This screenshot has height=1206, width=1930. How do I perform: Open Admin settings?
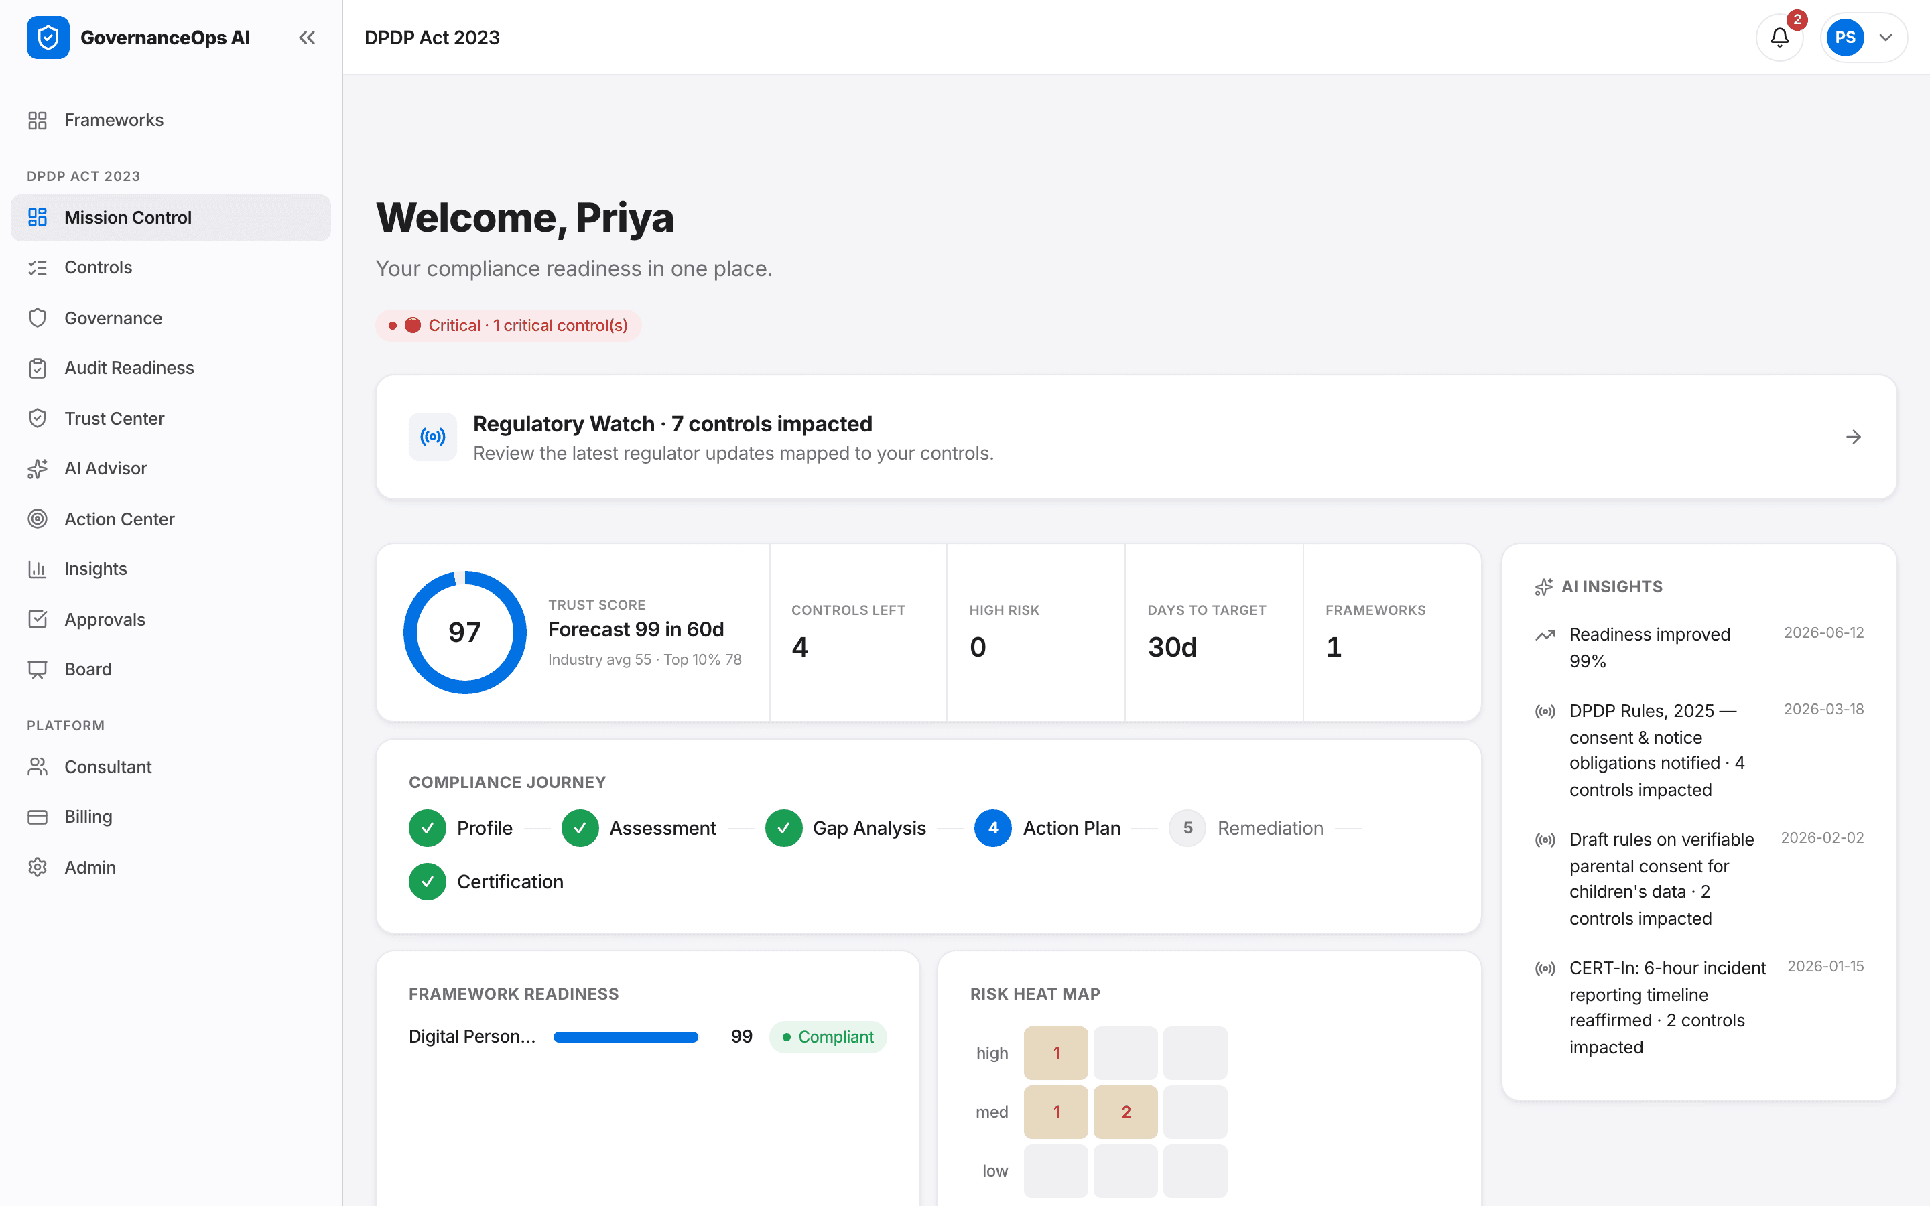pyautogui.click(x=171, y=868)
